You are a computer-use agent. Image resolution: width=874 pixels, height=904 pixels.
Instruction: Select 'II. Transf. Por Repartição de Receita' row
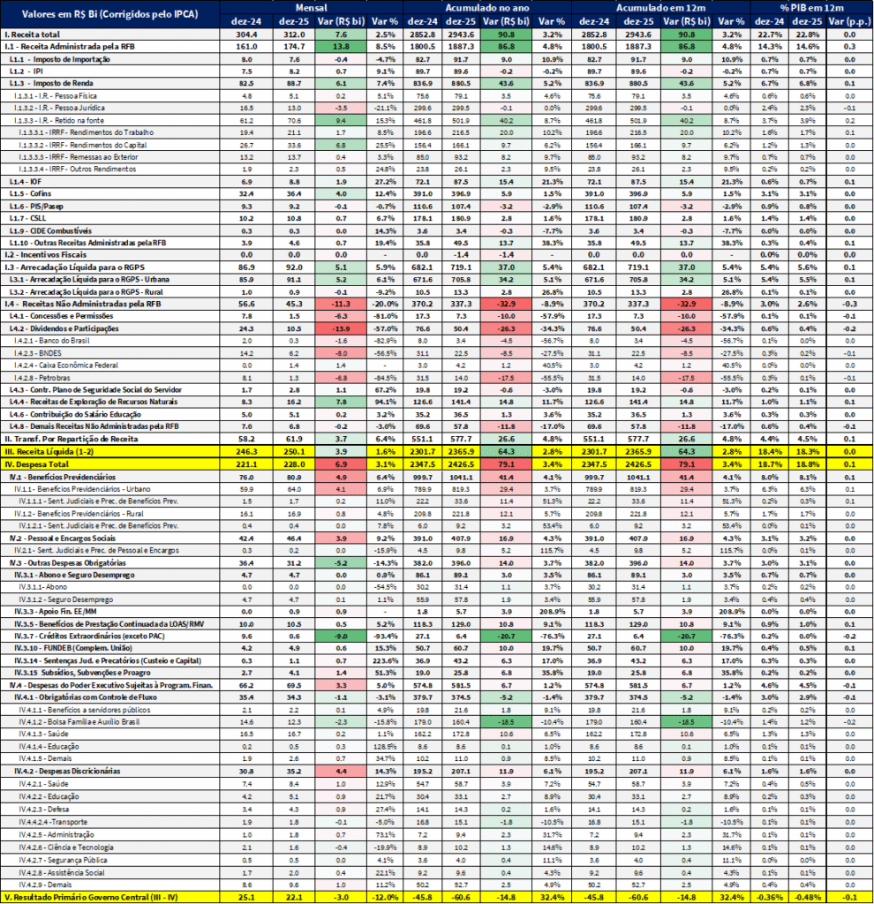tap(71, 438)
